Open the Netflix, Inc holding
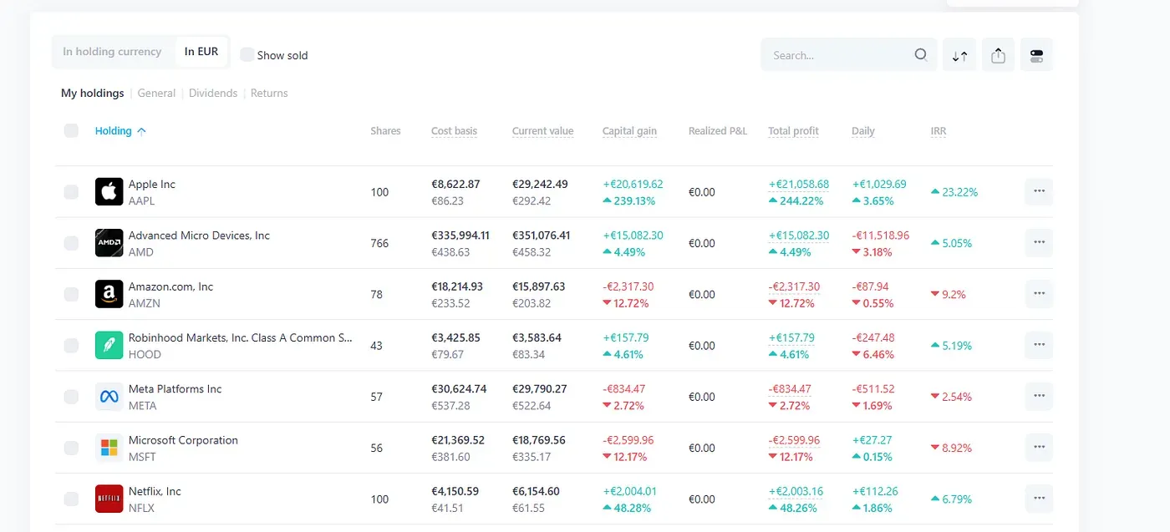The height and width of the screenshot is (532, 1170). pyautogui.click(x=155, y=491)
